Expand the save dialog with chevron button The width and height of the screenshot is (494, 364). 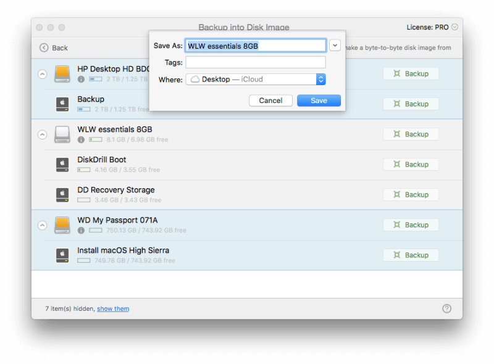point(335,45)
